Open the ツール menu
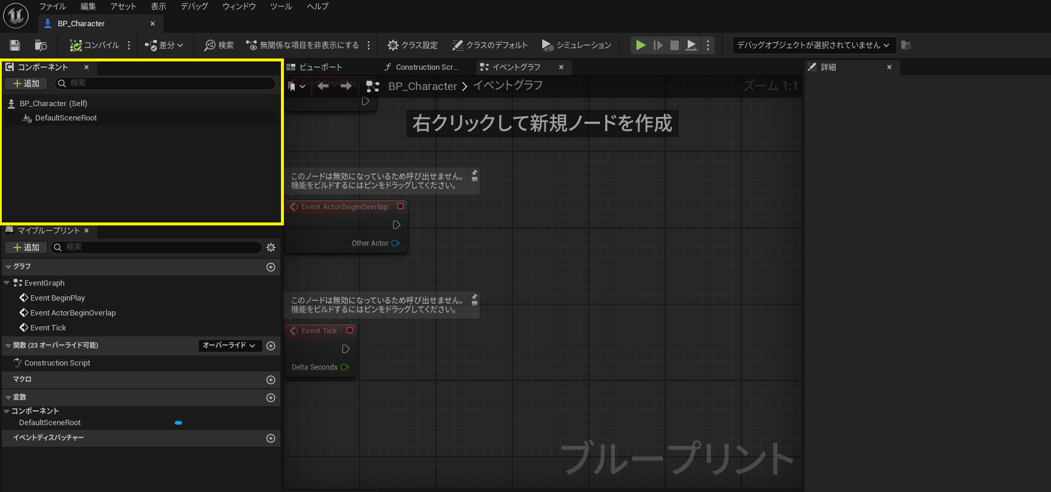 pos(281,7)
